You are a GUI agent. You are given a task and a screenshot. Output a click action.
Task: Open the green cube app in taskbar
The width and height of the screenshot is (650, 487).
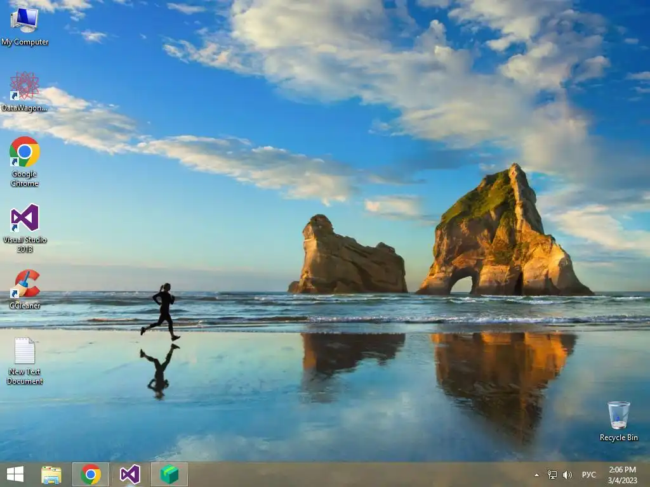tap(169, 474)
